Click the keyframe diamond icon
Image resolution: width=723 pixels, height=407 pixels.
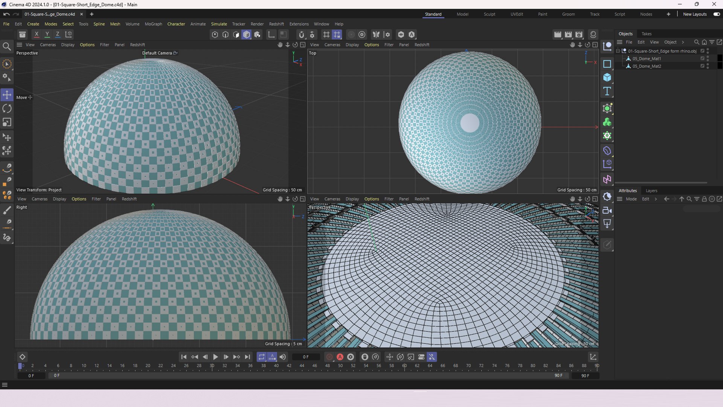pos(22,357)
